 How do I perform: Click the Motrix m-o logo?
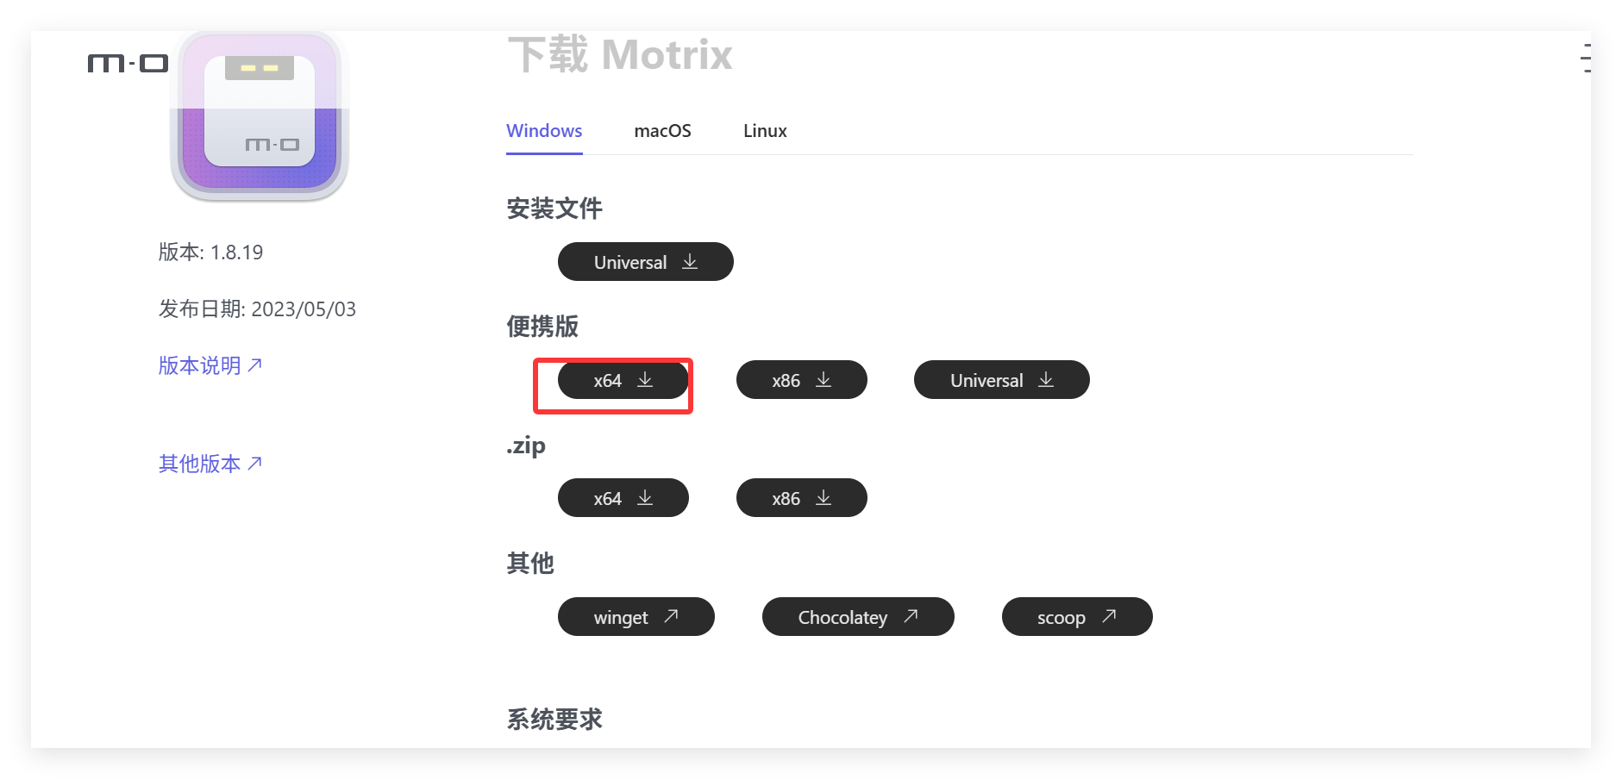point(128,63)
